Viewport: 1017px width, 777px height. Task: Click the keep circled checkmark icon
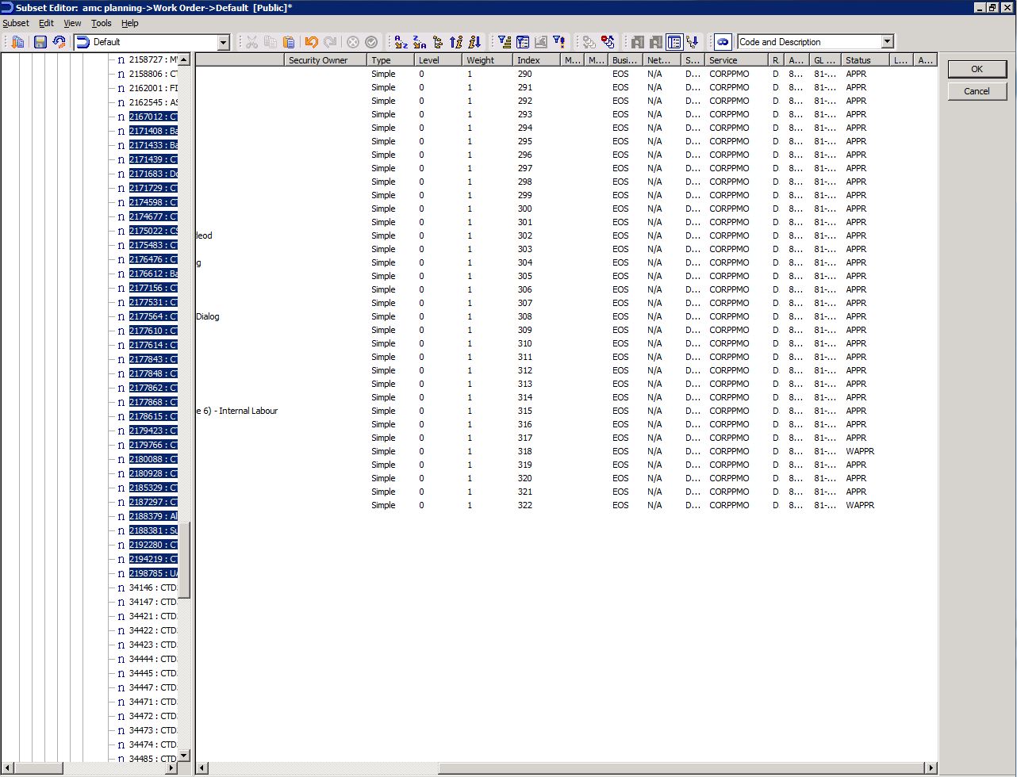[x=371, y=42]
